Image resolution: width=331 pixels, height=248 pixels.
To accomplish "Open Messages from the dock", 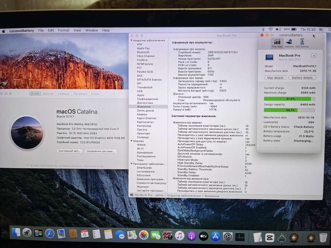I will (120, 235).
